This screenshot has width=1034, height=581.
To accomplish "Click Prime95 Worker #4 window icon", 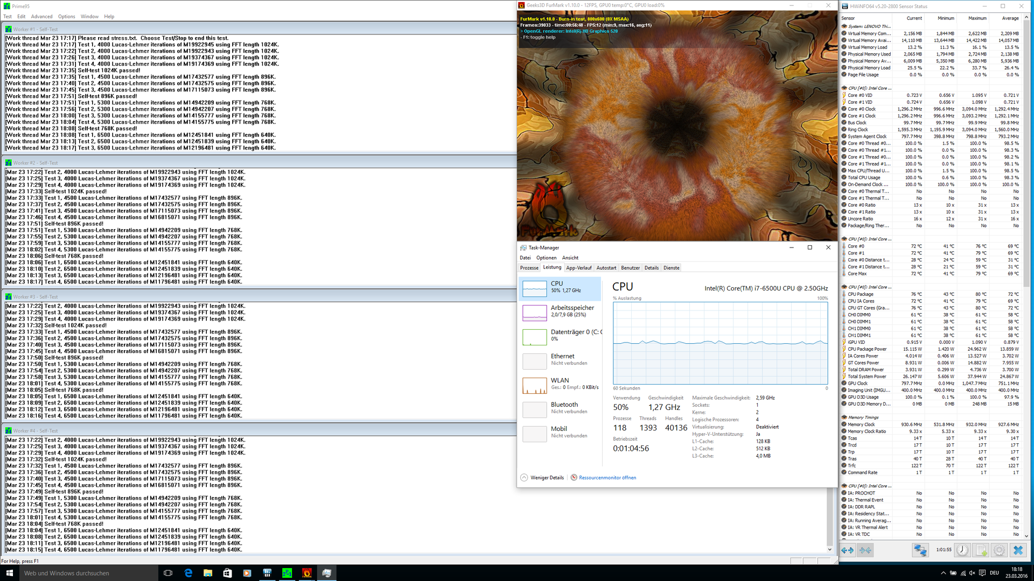I will (9, 430).
